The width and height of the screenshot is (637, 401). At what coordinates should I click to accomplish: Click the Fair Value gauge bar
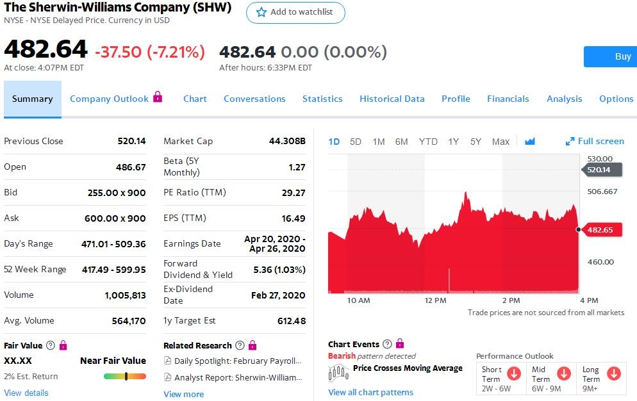click(x=125, y=376)
